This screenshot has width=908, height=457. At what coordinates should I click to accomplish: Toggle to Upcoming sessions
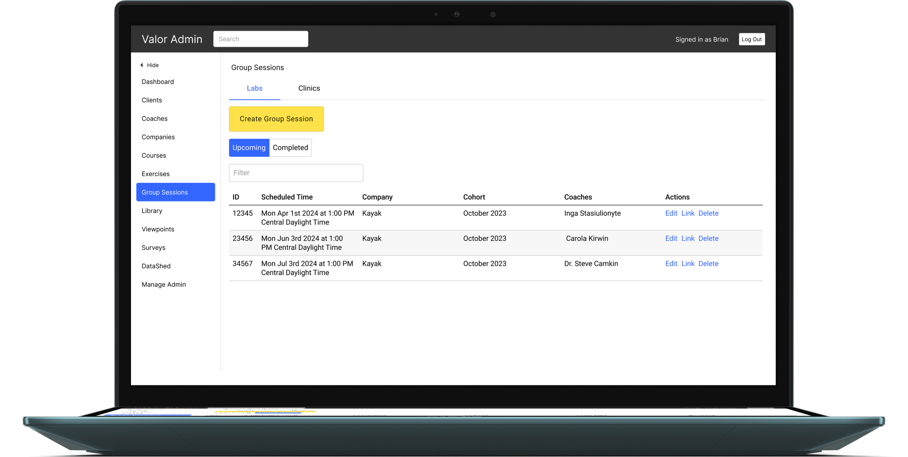pyautogui.click(x=249, y=148)
